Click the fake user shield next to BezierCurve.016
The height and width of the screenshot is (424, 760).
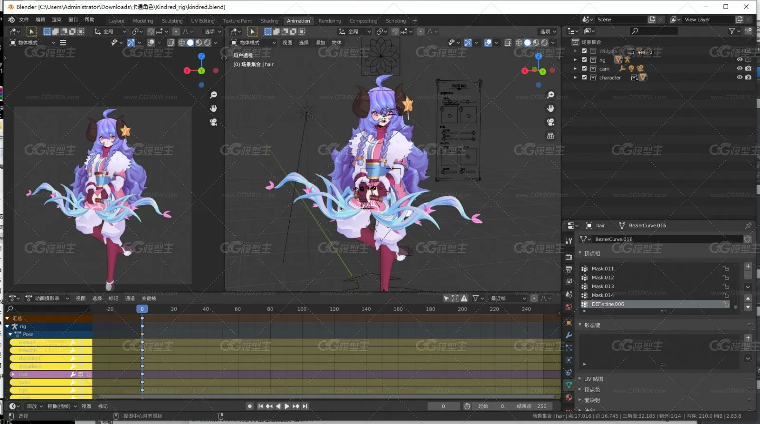(747, 239)
